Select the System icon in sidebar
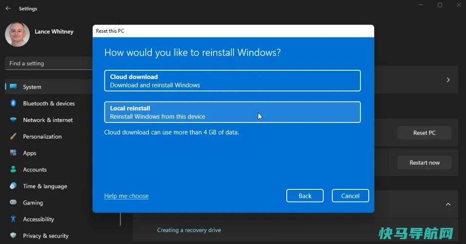 tap(13, 87)
